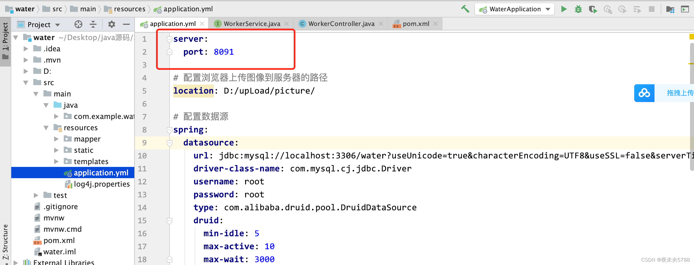This screenshot has height=265, width=694.
Task: Collapse all nodes in Project view icon
Action: pyautogui.click(x=93, y=24)
